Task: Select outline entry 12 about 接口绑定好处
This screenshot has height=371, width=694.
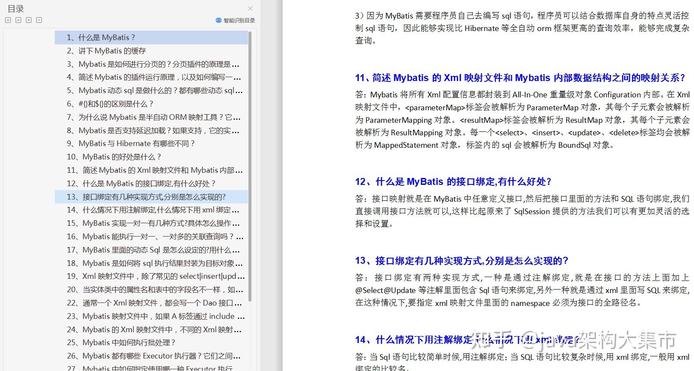Action: [x=151, y=184]
